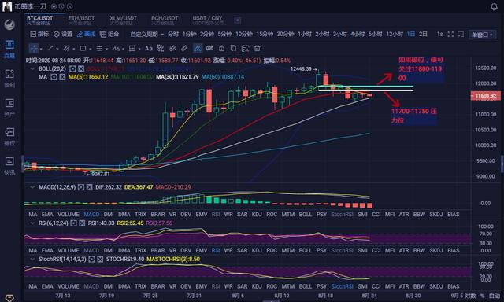Image resolution: width=504 pixels, height=302 pixels.
Task: Set the interval to 15分钟
Action: 265,34
